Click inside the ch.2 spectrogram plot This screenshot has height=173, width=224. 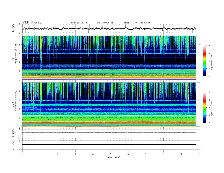(109, 105)
